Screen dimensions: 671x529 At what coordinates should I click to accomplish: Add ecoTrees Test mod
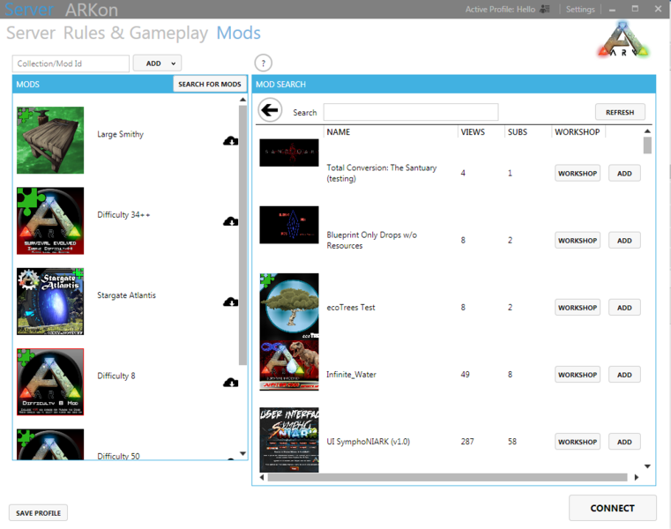click(624, 308)
